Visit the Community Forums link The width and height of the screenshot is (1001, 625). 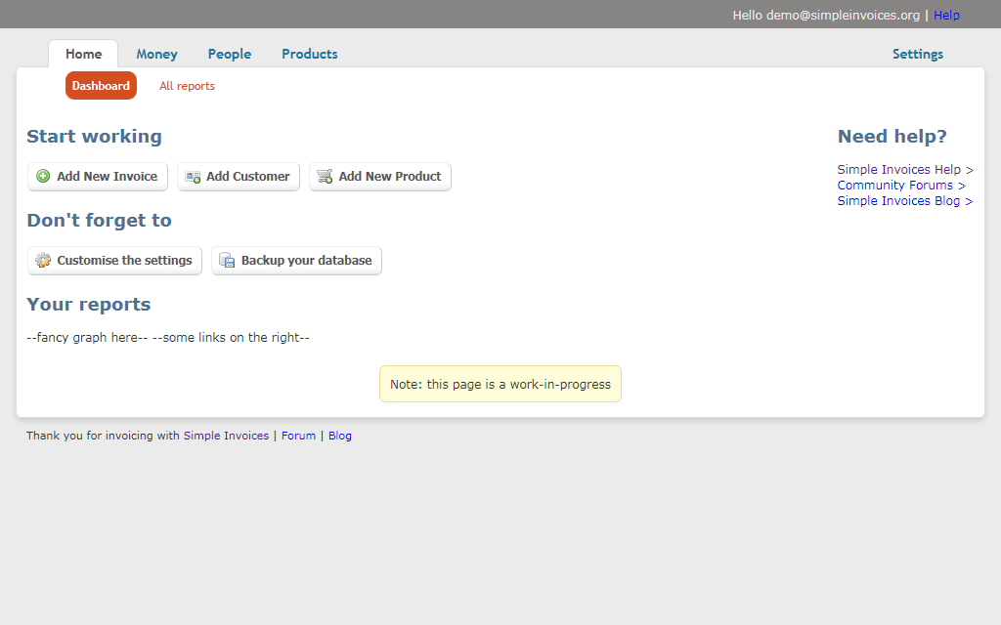900,186
